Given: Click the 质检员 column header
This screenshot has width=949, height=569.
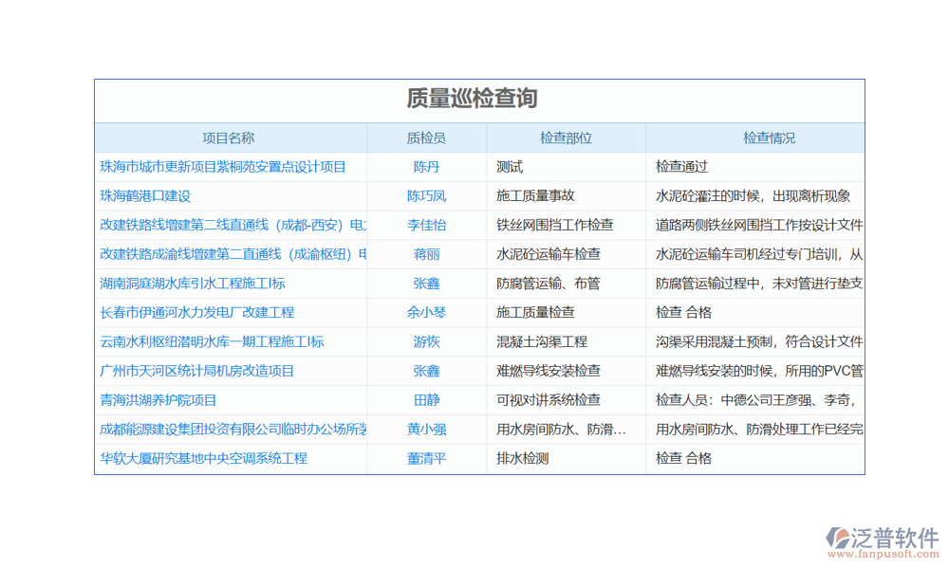Looking at the screenshot, I should [x=426, y=138].
